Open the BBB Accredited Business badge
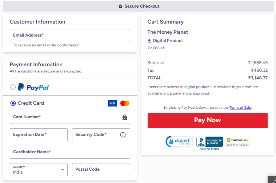This screenshot has height=183, width=276. pyautogui.click(x=209, y=142)
